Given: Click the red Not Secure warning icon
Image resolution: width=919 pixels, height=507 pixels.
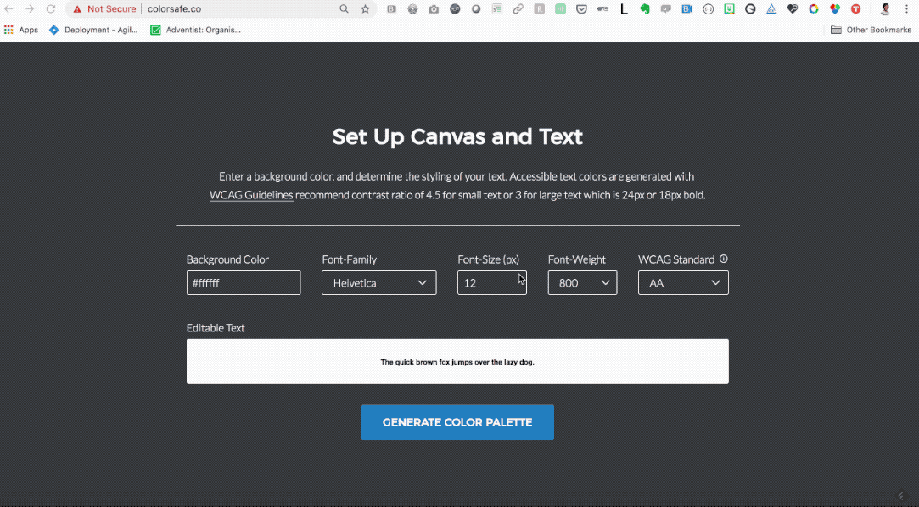Looking at the screenshot, I should tap(76, 9).
